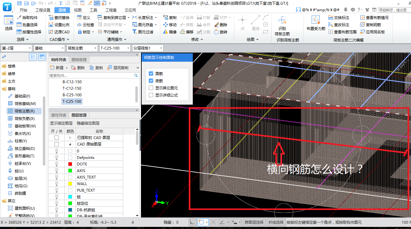Image resolution: width=411 pixels, height=229 pixels.
Task: Open 交换标注 tool
Action: click(x=339, y=17)
